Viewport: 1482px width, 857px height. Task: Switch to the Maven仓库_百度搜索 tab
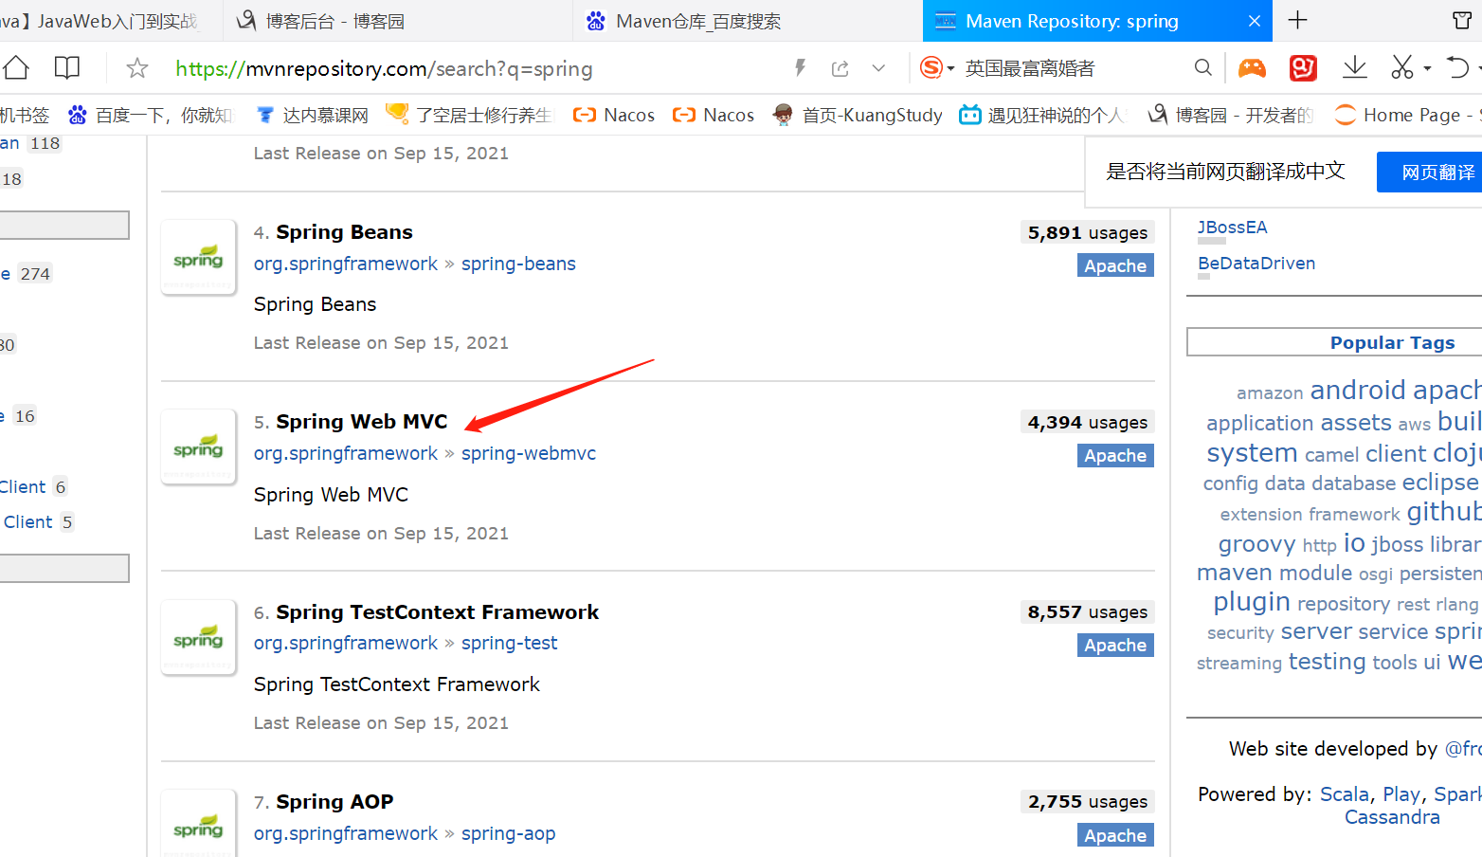pos(748,21)
